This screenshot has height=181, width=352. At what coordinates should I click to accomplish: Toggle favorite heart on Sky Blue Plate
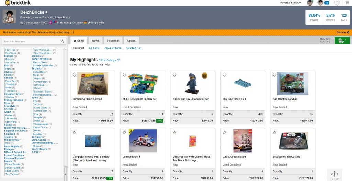[x=224, y=75]
